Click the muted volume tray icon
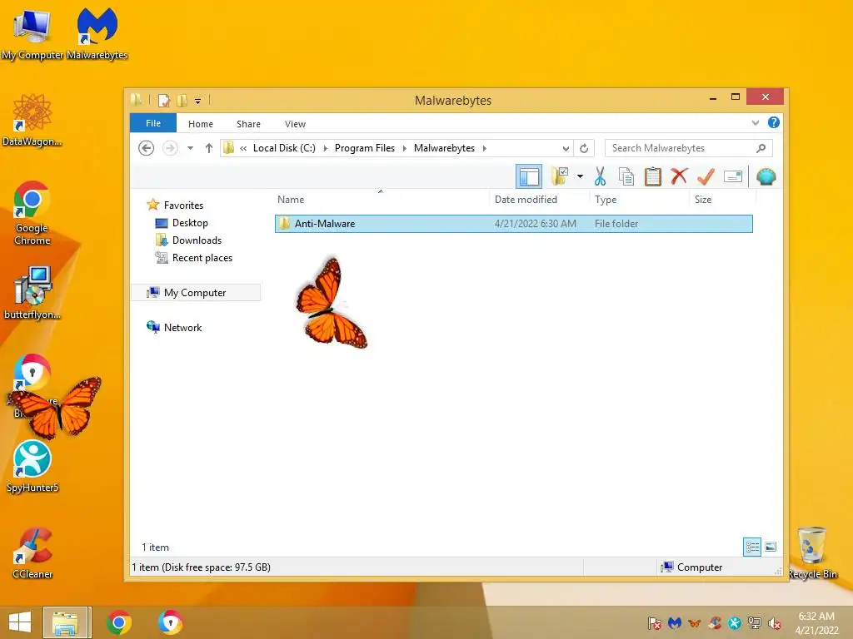853x639 pixels. point(774,623)
